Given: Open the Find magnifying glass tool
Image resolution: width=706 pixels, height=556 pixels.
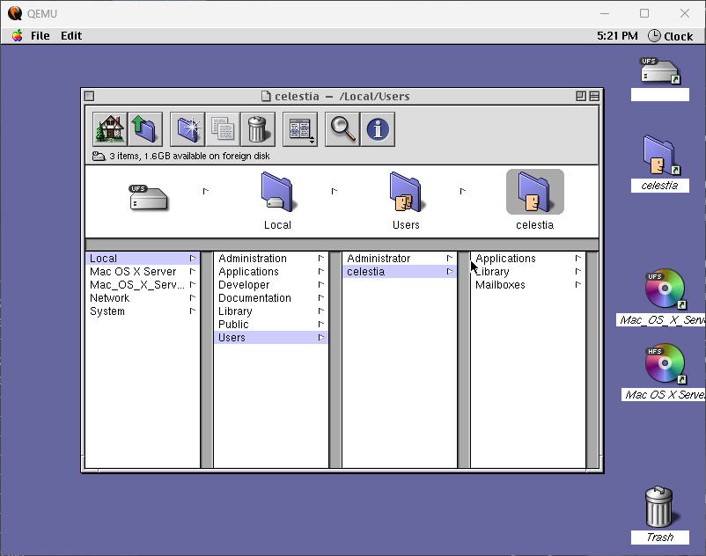Looking at the screenshot, I should (x=342, y=129).
